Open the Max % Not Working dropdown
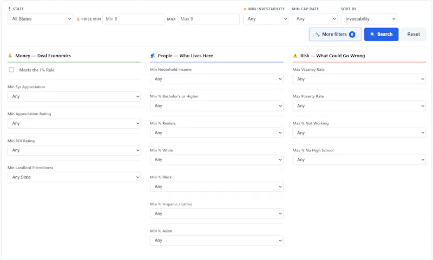 click(359, 132)
